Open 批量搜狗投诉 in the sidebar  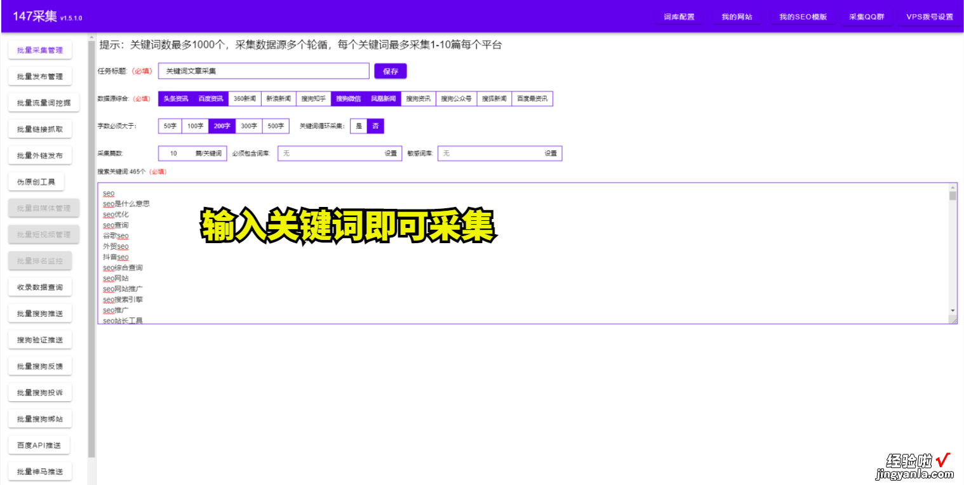click(40, 393)
